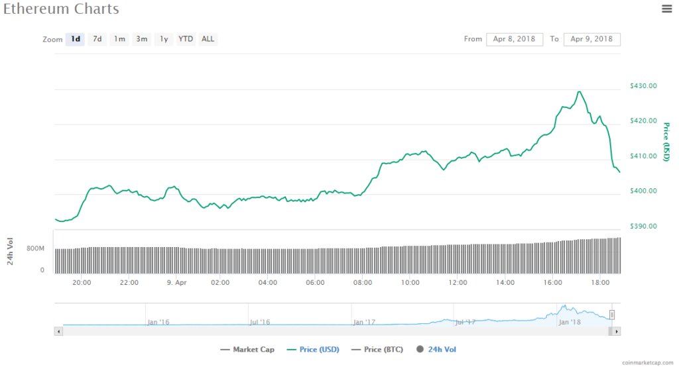Select the 1d zoom range
The width and height of the screenshot is (679, 367).
[x=76, y=39]
